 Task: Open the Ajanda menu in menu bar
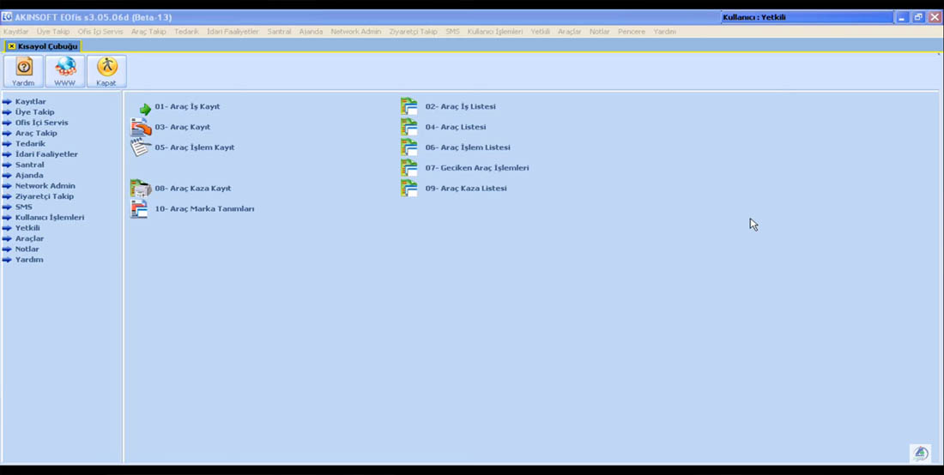point(311,32)
